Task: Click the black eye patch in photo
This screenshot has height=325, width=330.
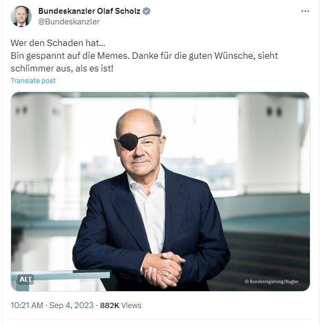Action: (x=128, y=142)
